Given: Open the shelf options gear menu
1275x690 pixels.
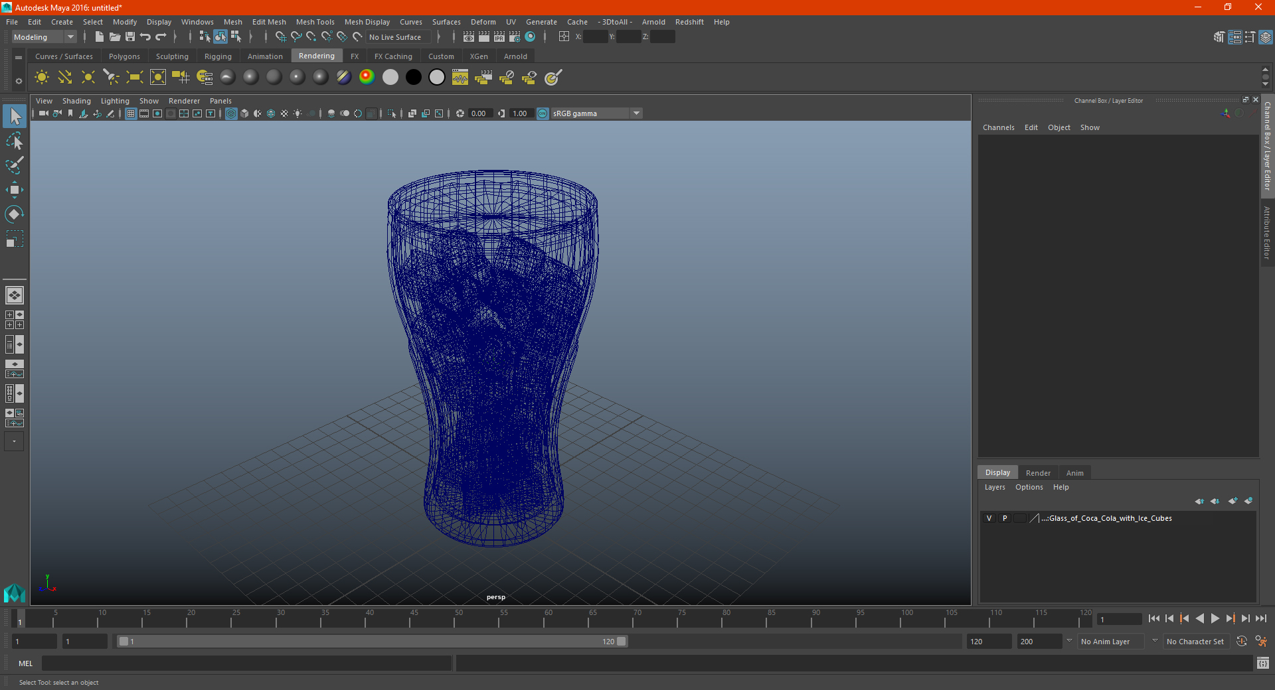Looking at the screenshot, I should pos(19,81).
